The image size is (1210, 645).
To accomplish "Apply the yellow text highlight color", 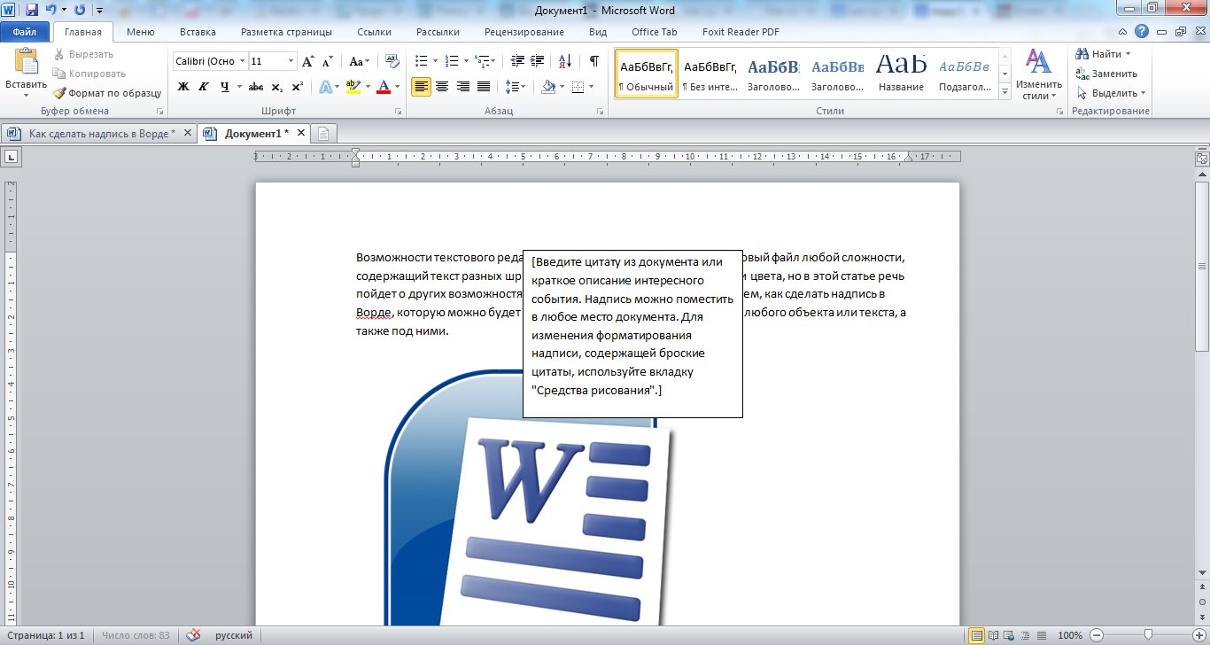I will point(352,87).
